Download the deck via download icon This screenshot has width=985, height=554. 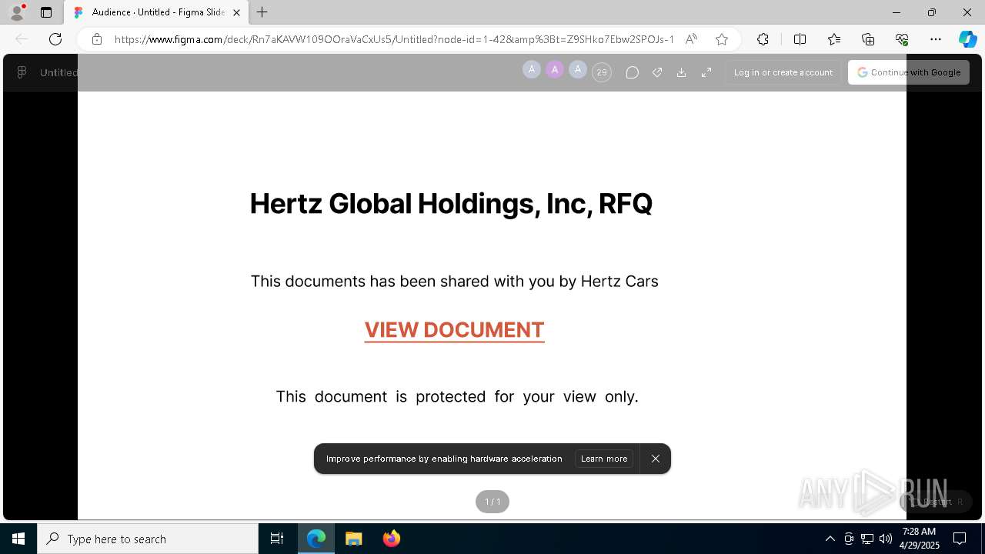pyautogui.click(x=681, y=72)
